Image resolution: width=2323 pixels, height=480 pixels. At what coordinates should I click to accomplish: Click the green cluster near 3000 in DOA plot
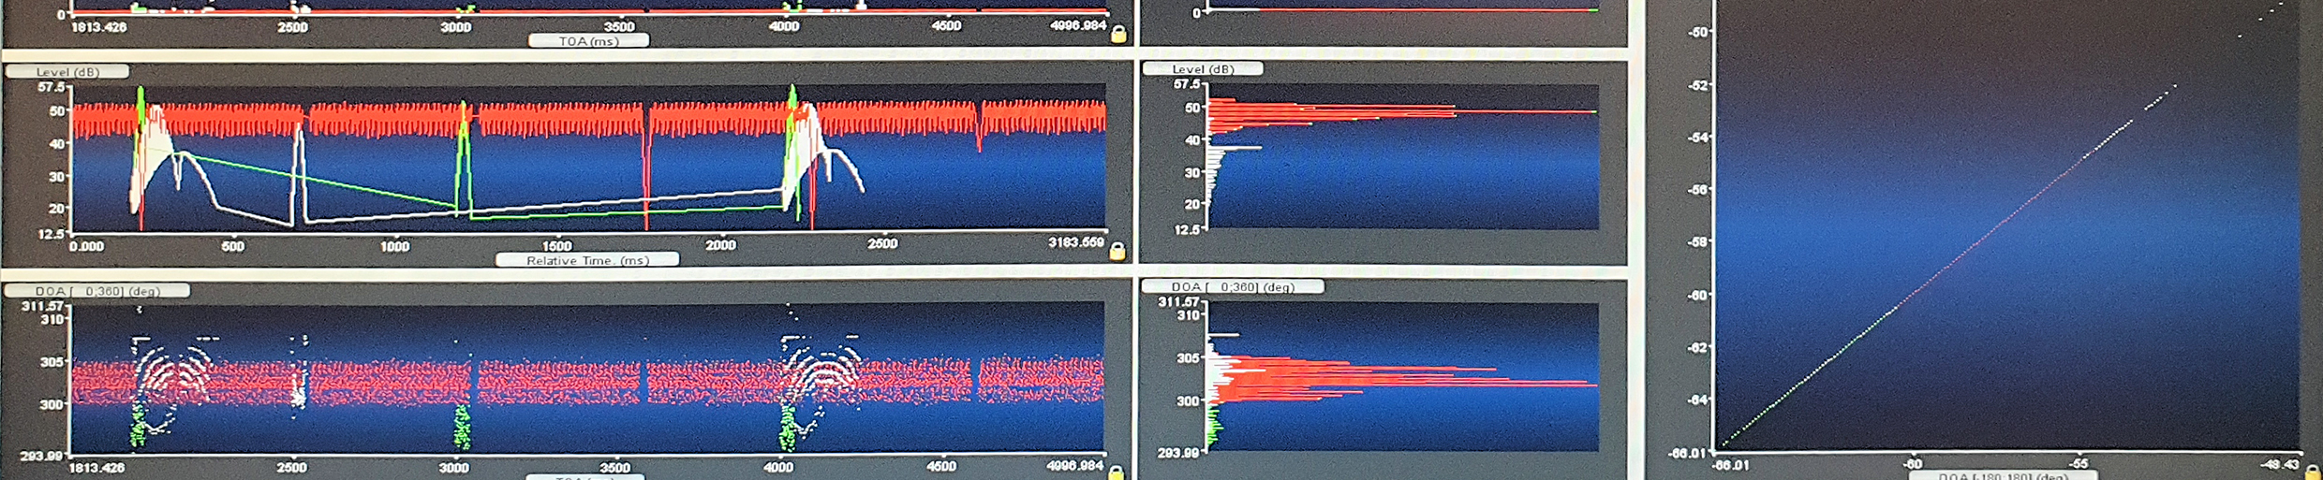pos(461,429)
